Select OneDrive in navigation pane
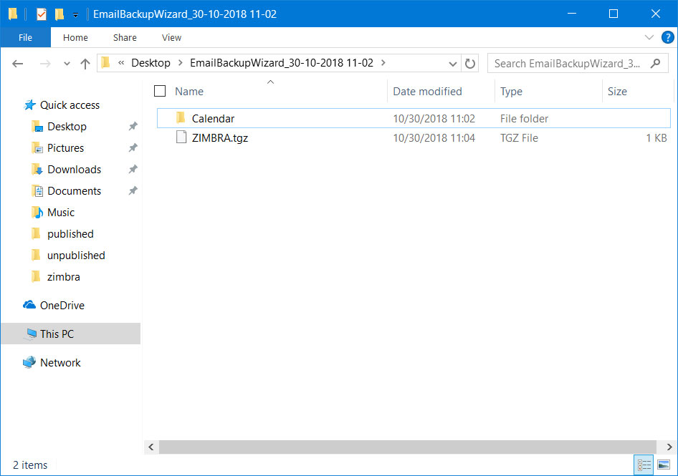This screenshot has width=678, height=476. click(x=62, y=306)
